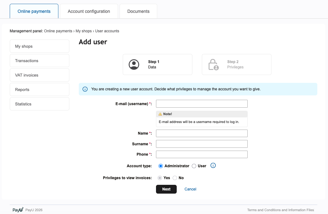The width and height of the screenshot is (328, 214).
Task: Cancel the user creation form
Action: [190, 189]
